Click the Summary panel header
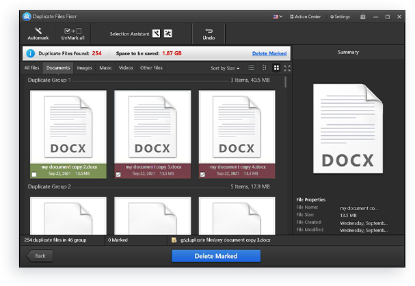The image size is (415, 286). 348,52
